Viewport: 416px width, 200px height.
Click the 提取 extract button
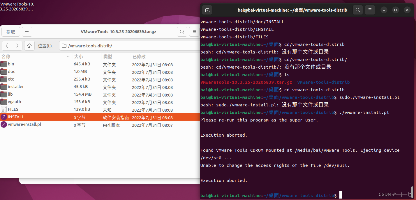click(x=10, y=32)
